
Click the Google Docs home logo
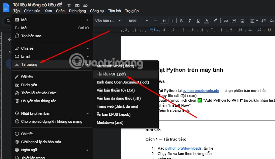pyautogui.click(x=6, y=7)
